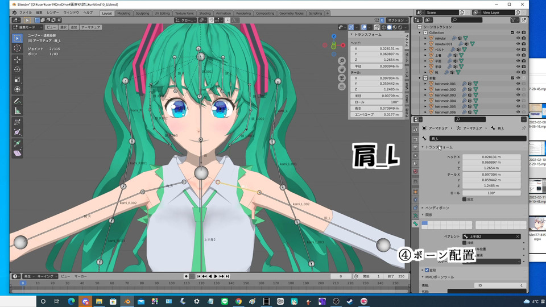Toggle 前髪 collection exclude checkbox

pos(512,78)
